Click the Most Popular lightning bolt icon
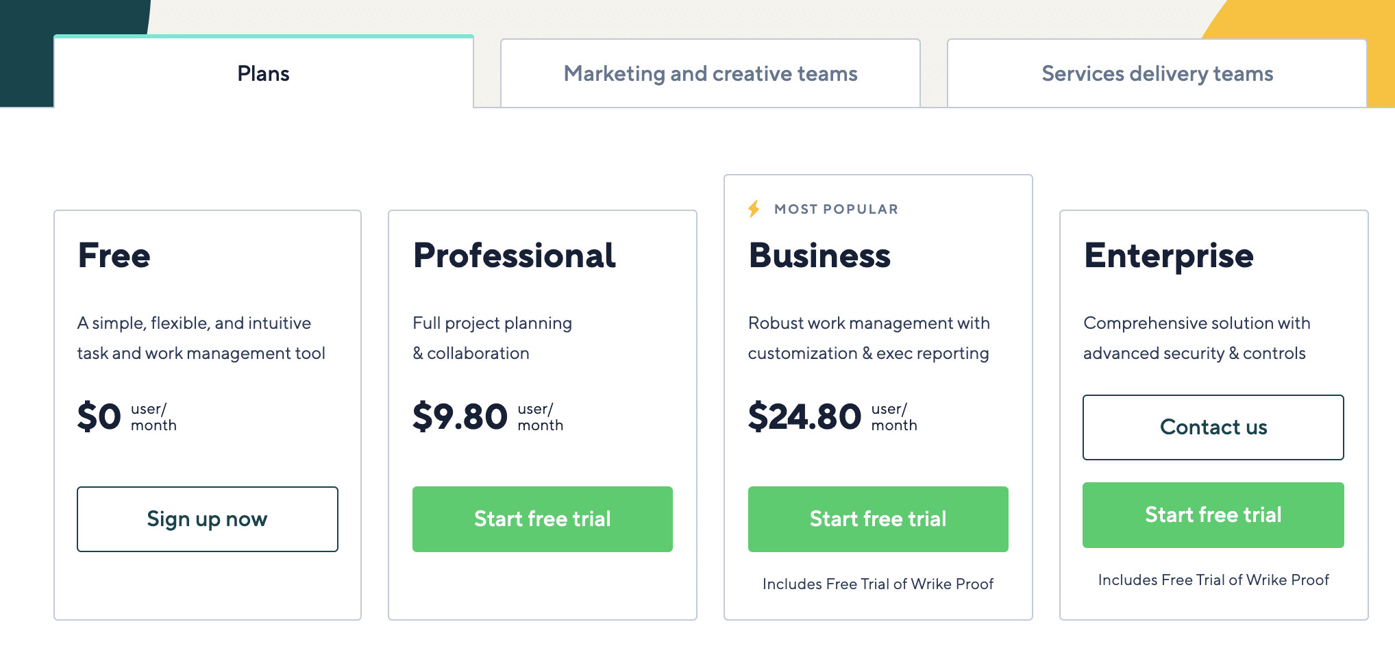The height and width of the screenshot is (659, 1395). pos(754,209)
